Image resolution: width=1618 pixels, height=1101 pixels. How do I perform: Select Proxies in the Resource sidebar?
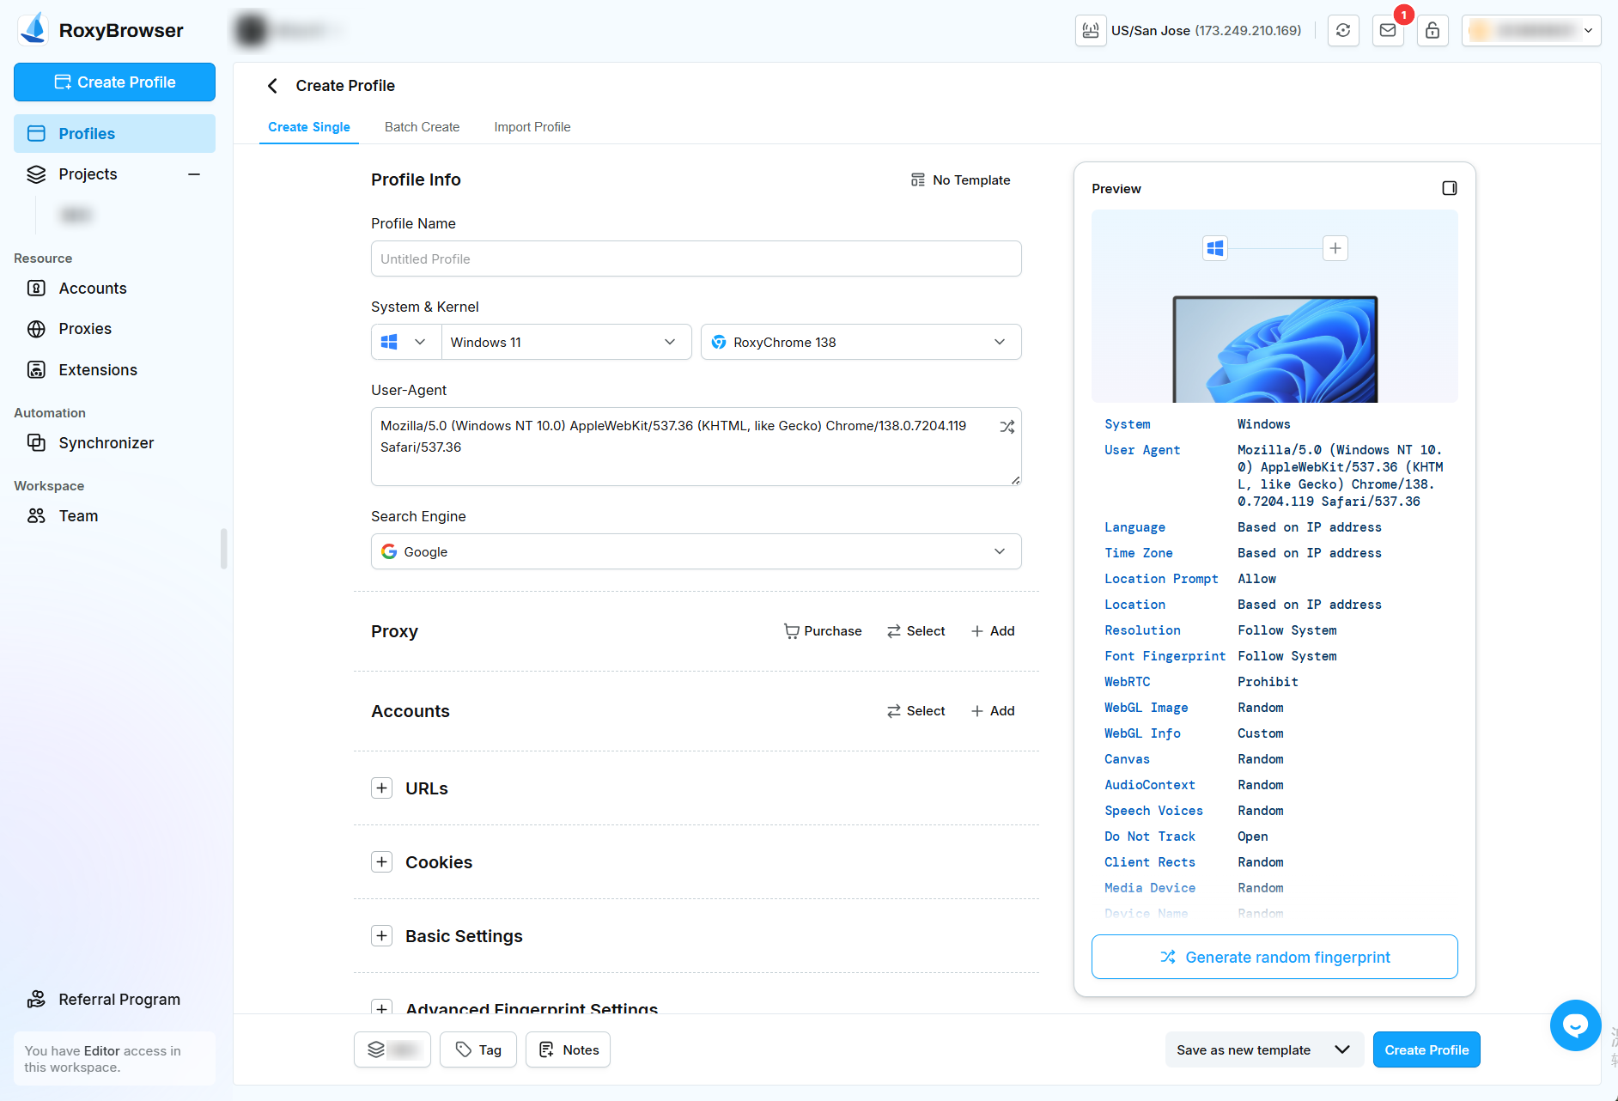tap(85, 328)
